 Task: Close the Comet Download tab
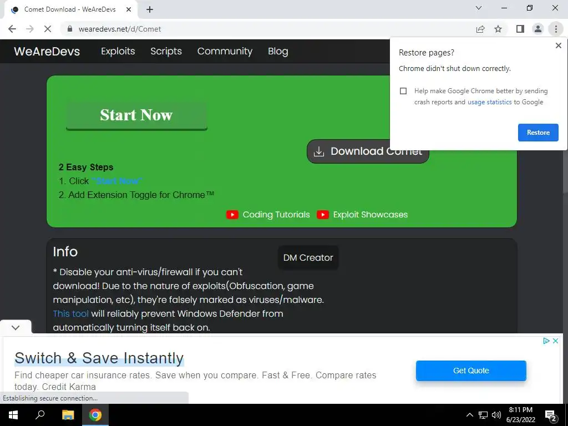tap(129, 9)
